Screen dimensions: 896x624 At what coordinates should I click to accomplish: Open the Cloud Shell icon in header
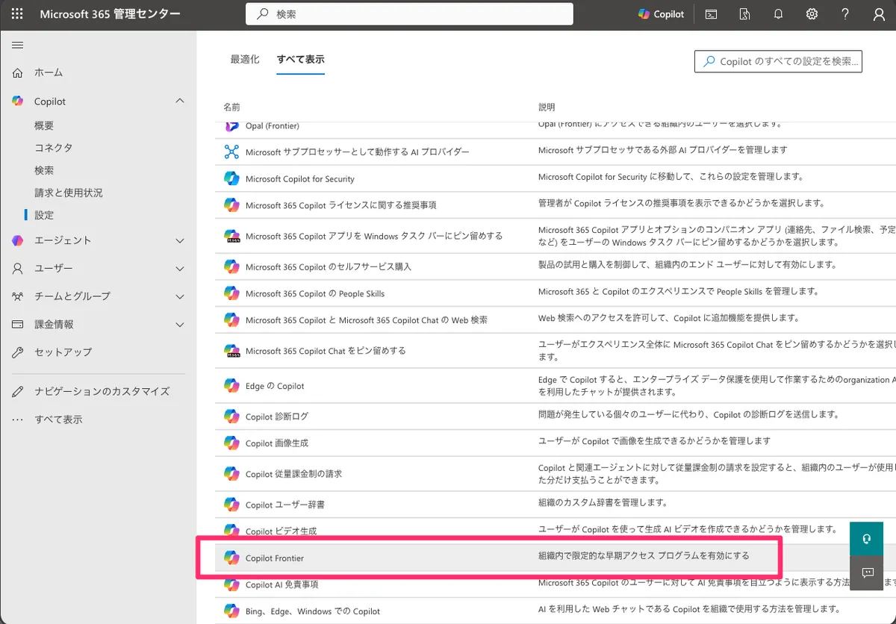coord(712,14)
